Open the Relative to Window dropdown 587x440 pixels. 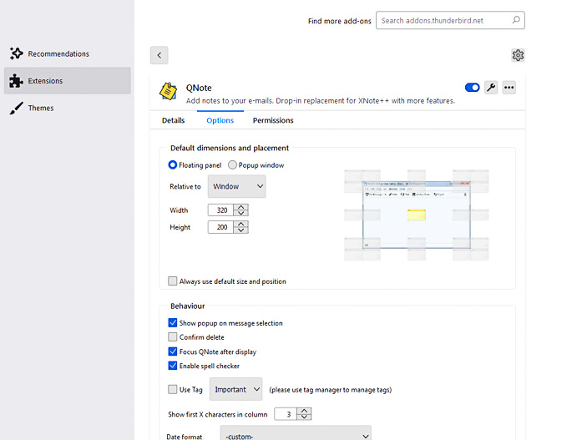coord(236,186)
